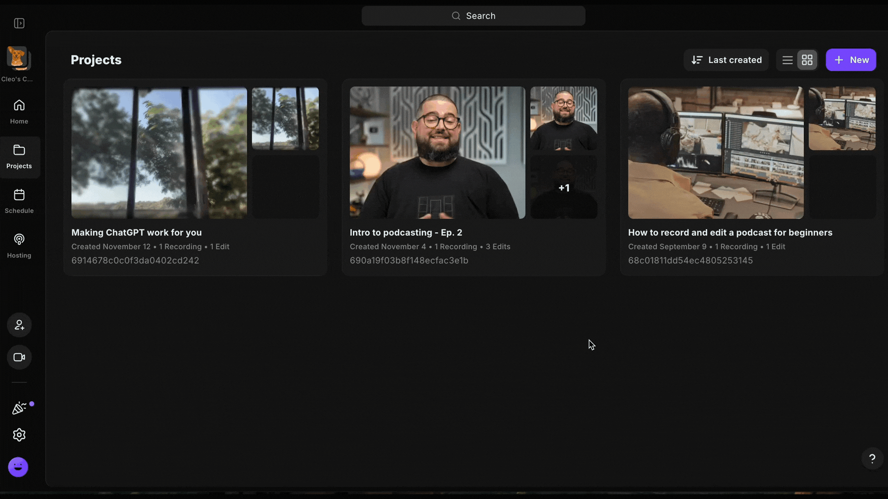Open the Hosting section
The height and width of the screenshot is (499, 888).
tap(19, 246)
